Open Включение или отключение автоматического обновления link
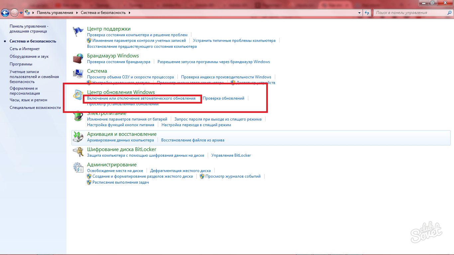The height and width of the screenshot is (255, 454). pyautogui.click(x=141, y=98)
